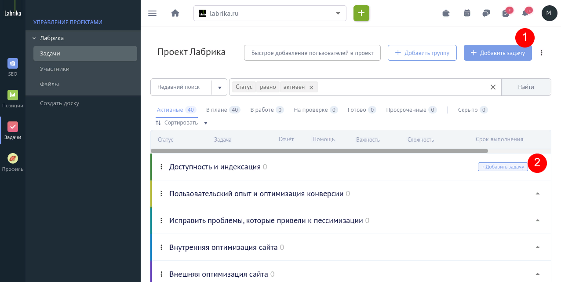Open the Задачи section in left sidebar
Viewport: 561px width, 282px height.
pyautogui.click(x=13, y=131)
